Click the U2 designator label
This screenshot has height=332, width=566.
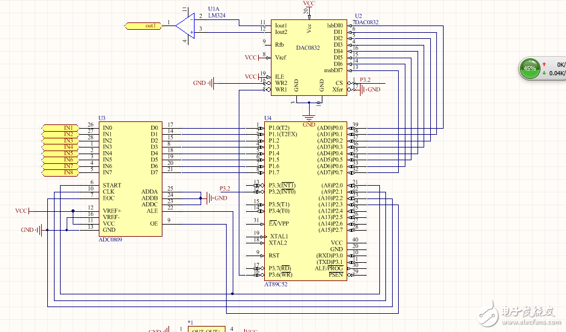pos(358,16)
